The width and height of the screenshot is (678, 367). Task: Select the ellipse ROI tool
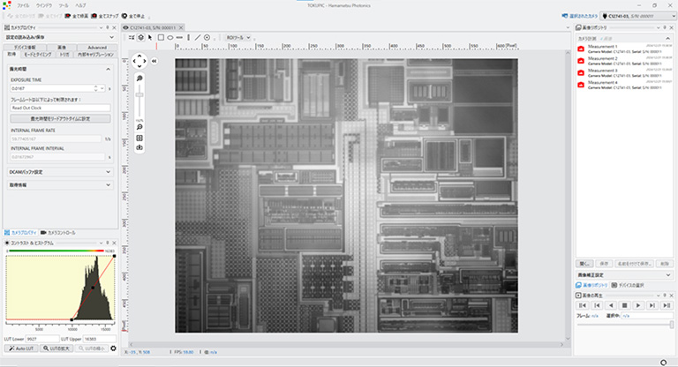pyautogui.click(x=169, y=37)
